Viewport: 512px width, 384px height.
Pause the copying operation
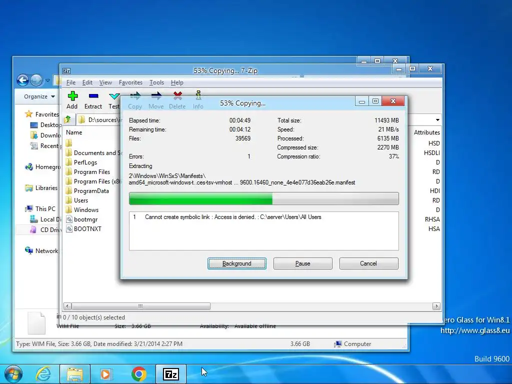click(302, 263)
